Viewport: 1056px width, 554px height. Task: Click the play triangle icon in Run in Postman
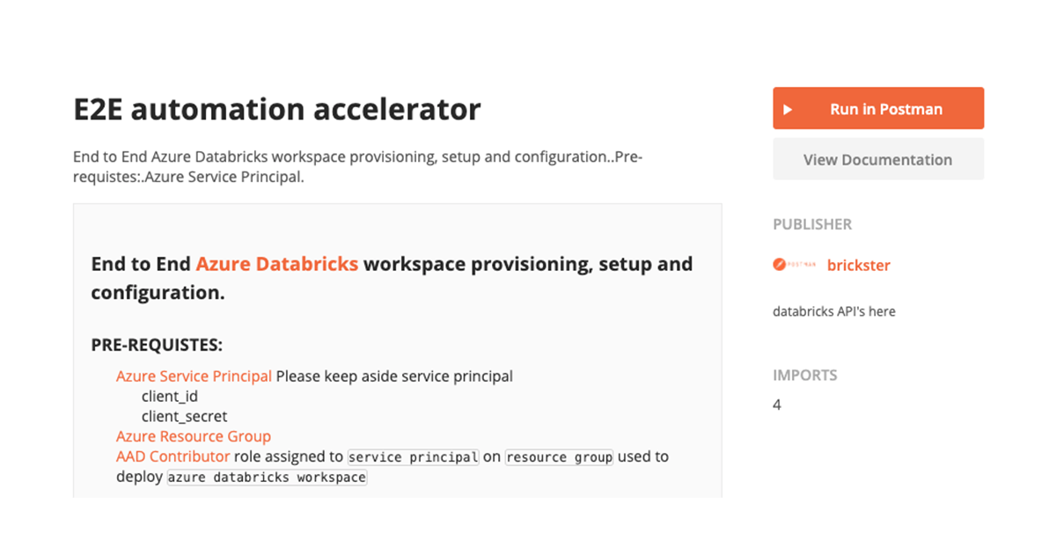click(788, 110)
